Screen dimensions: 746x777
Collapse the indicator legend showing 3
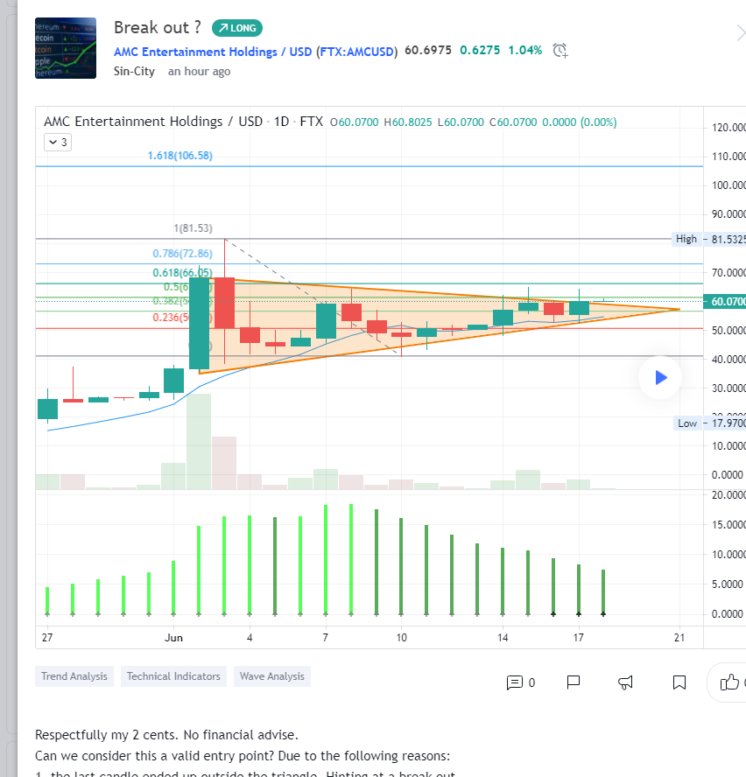tap(57, 142)
